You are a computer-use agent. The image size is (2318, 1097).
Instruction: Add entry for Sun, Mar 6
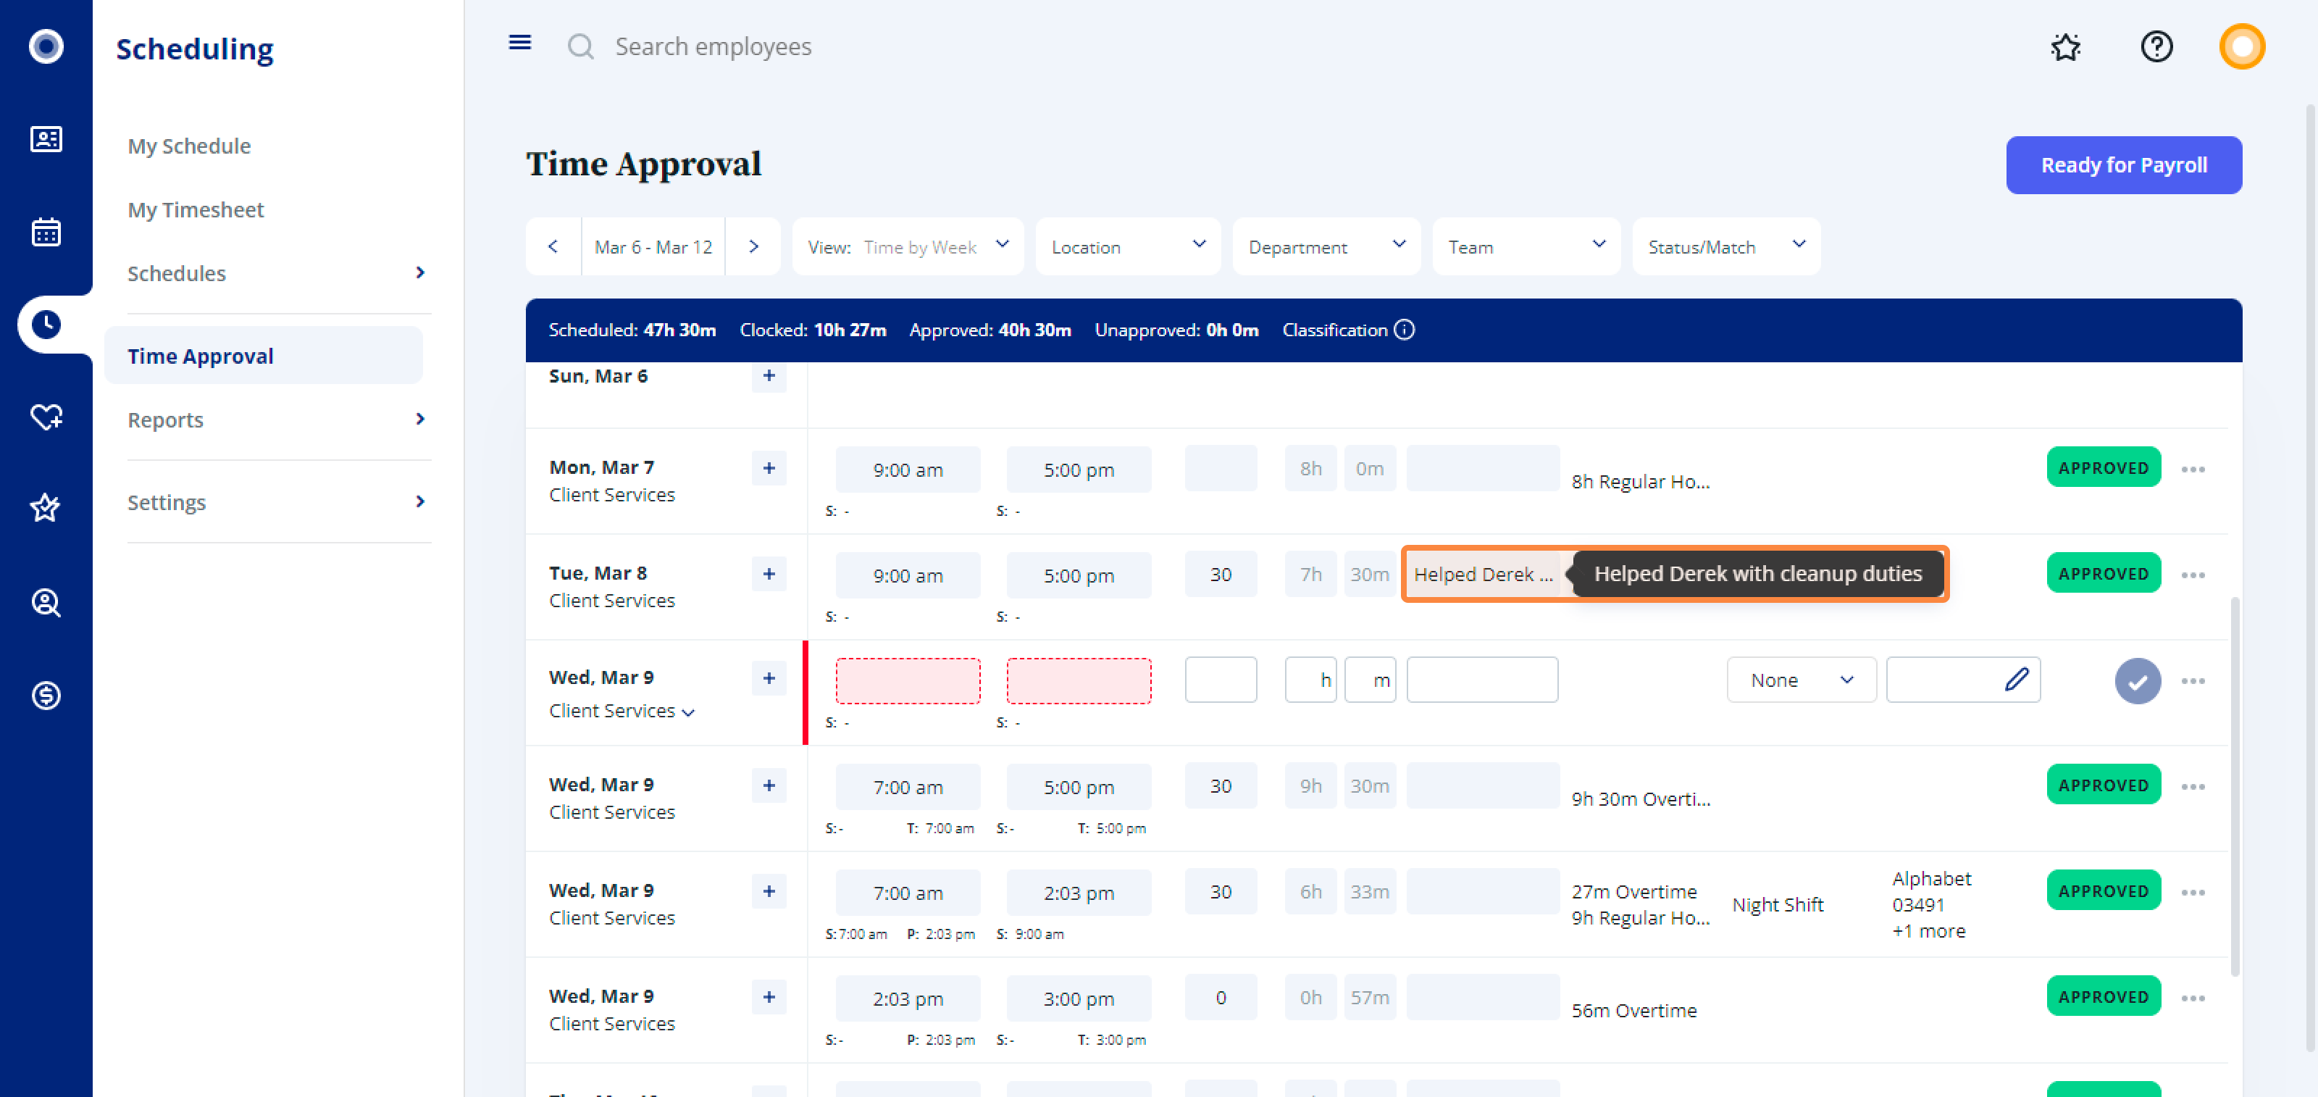(x=769, y=376)
